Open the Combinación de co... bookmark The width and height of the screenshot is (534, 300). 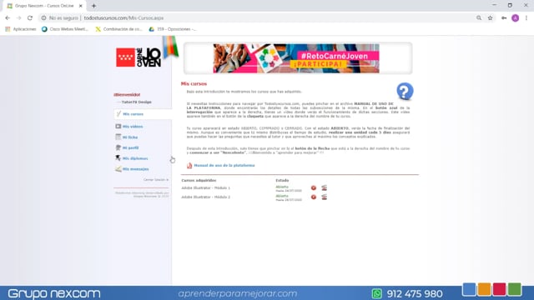118,29
